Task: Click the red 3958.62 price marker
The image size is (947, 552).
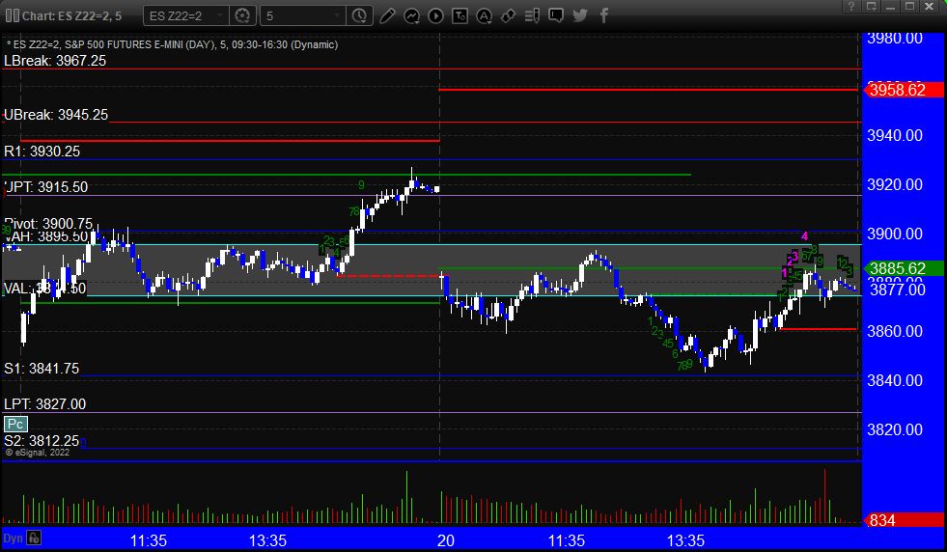Action: 904,90
